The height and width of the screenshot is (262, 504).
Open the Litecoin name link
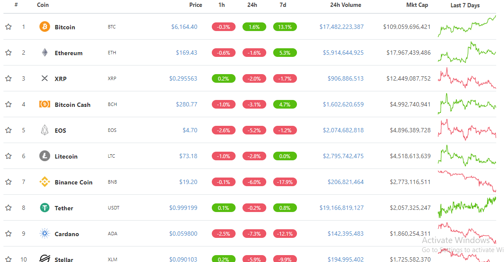(x=66, y=156)
